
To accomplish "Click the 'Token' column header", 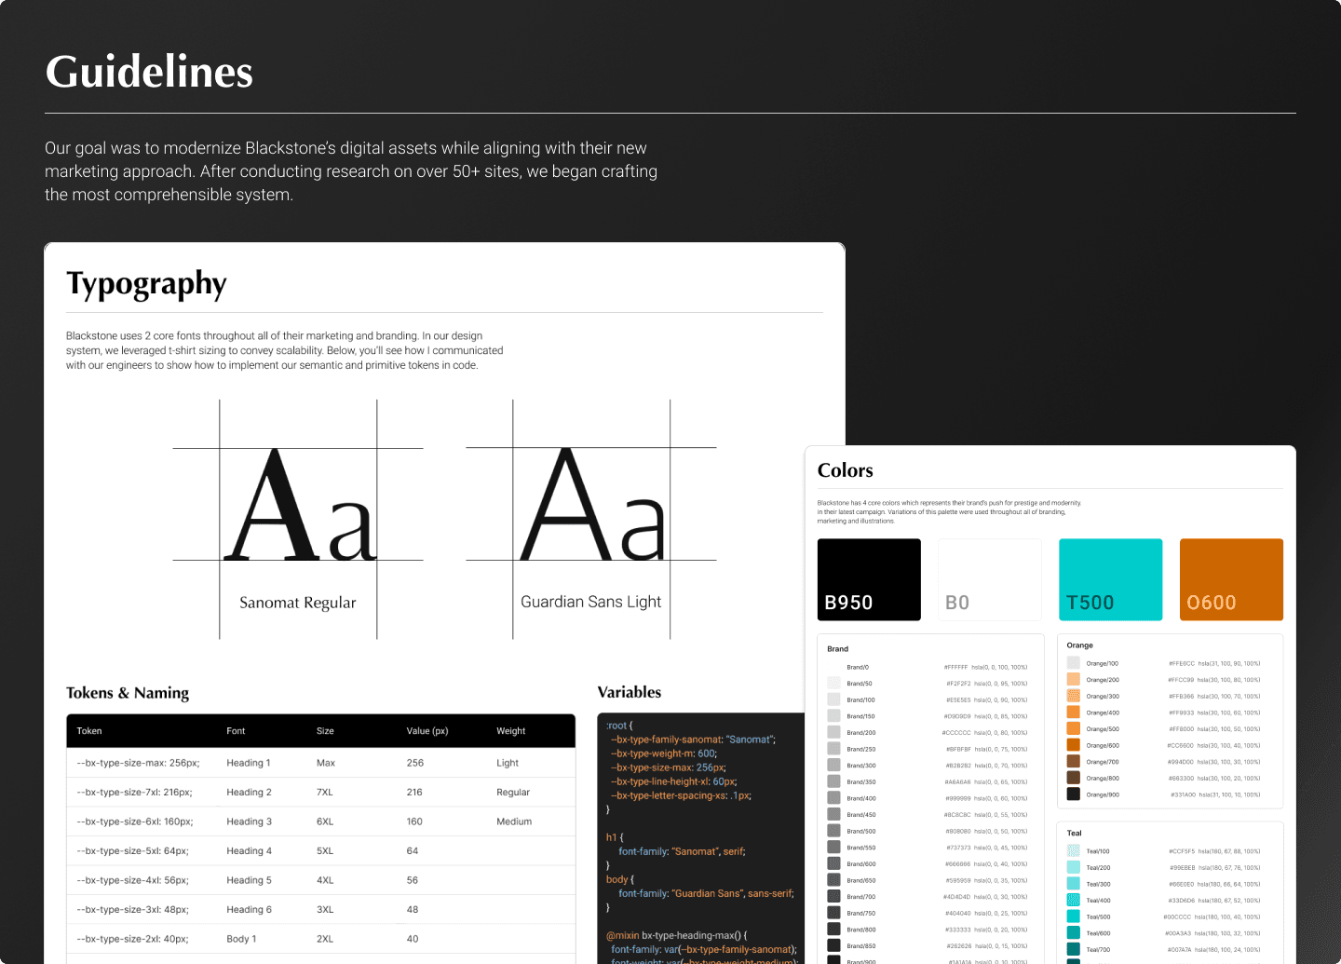I will [x=89, y=731].
